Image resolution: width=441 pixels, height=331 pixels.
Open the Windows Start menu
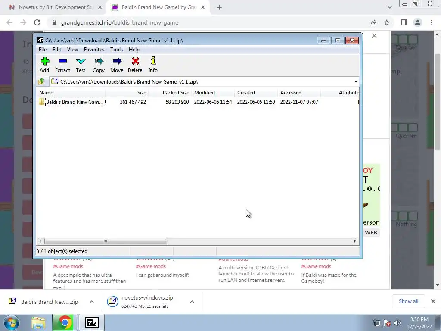point(11,322)
